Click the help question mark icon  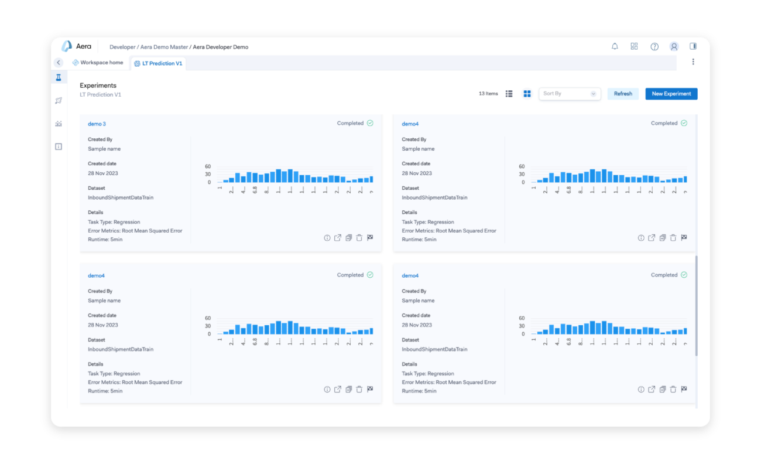click(x=654, y=47)
